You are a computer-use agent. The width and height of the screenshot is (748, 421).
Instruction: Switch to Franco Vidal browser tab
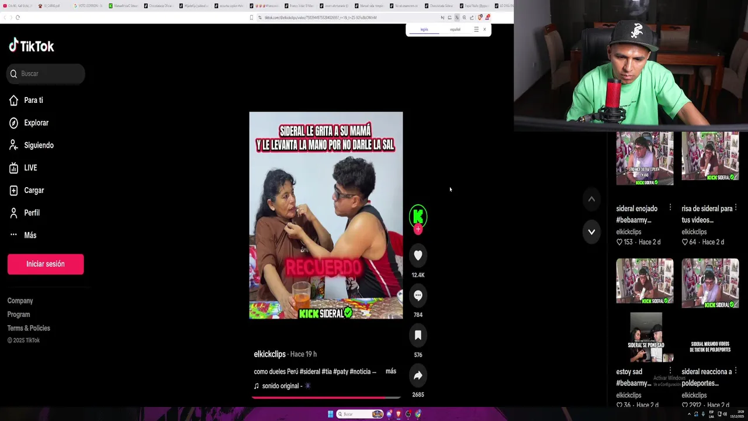click(300, 6)
